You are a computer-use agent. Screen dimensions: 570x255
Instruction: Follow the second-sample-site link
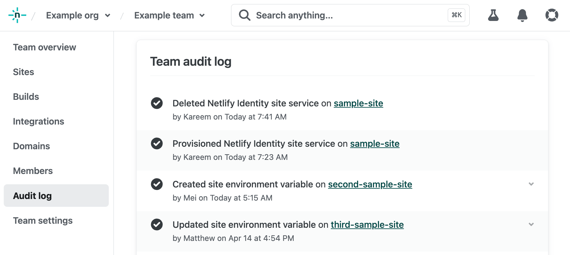pos(370,184)
